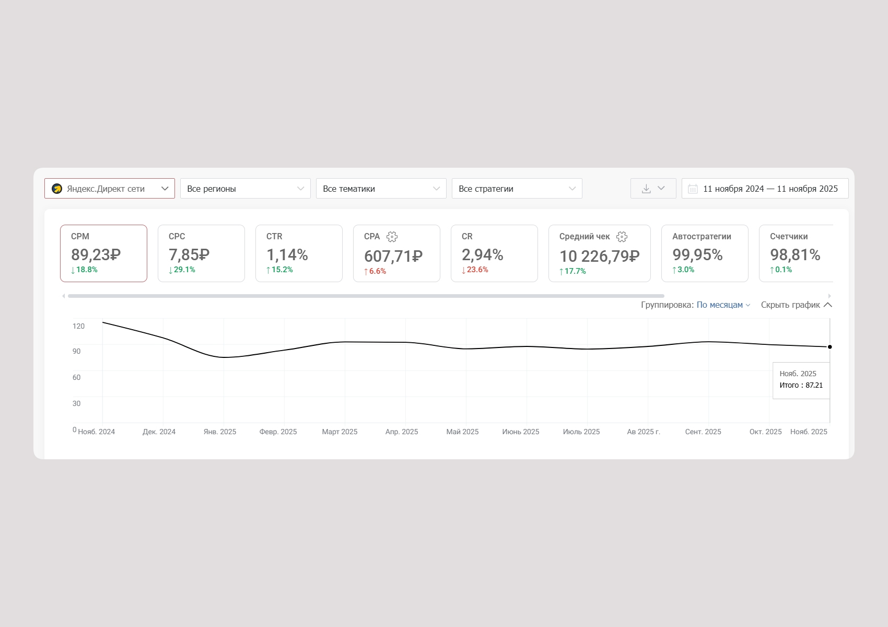
Task: Click the calendar icon in date field
Action: point(693,189)
